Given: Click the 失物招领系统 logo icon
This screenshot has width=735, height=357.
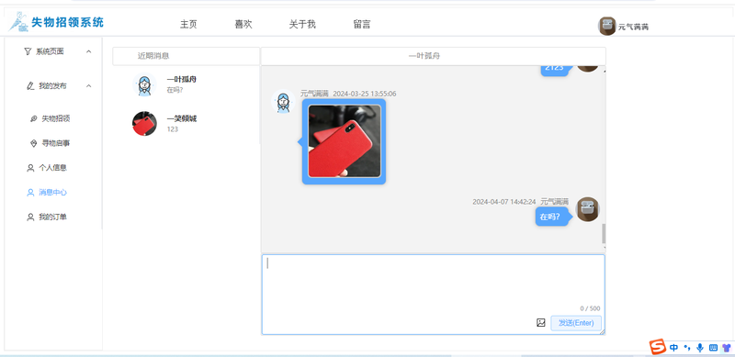Looking at the screenshot, I should pyautogui.click(x=18, y=22).
